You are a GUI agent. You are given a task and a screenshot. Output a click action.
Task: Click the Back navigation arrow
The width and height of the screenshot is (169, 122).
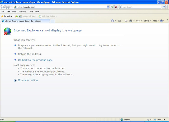[x=3, y=7]
